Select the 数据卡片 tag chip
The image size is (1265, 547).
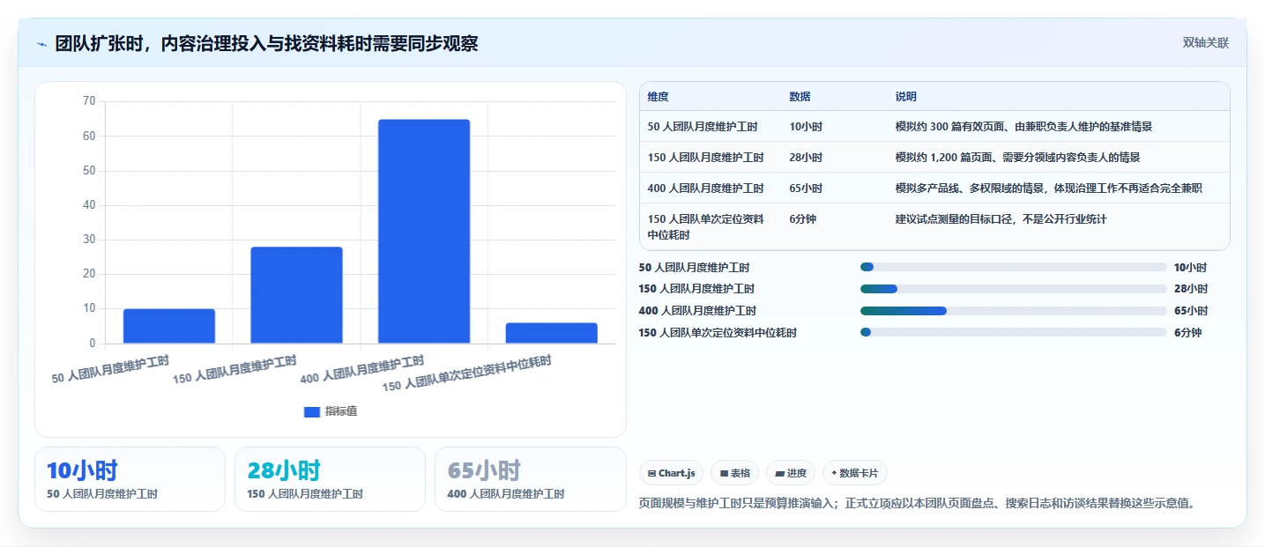855,473
